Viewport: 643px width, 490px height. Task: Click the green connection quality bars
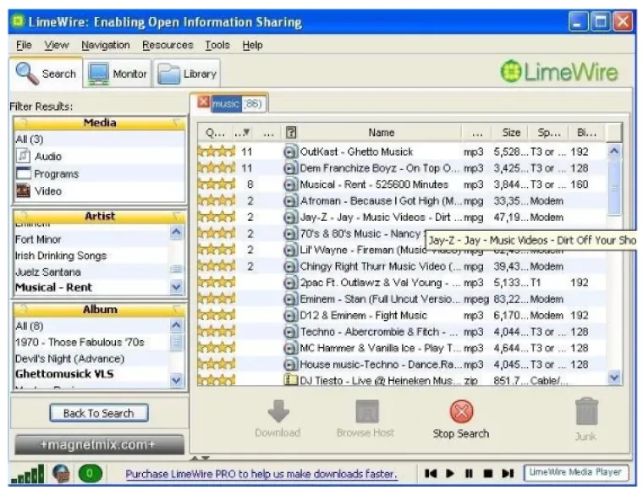click(26, 474)
